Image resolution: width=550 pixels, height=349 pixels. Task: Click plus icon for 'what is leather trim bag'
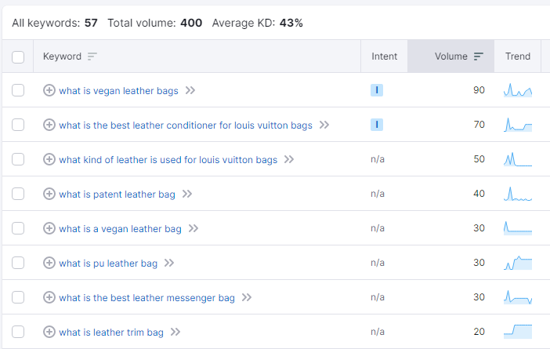tap(49, 332)
